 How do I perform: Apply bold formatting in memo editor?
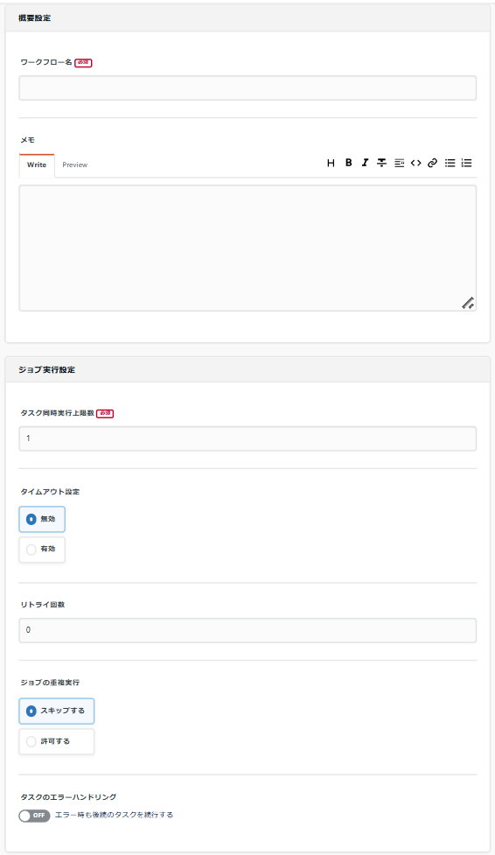coord(348,163)
